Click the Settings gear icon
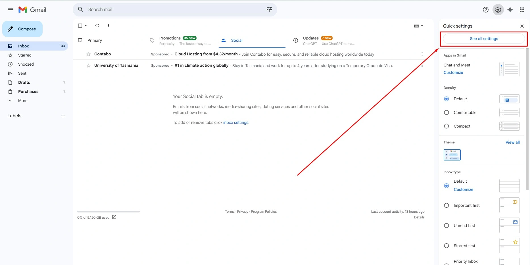The width and height of the screenshot is (530, 265). click(x=498, y=10)
